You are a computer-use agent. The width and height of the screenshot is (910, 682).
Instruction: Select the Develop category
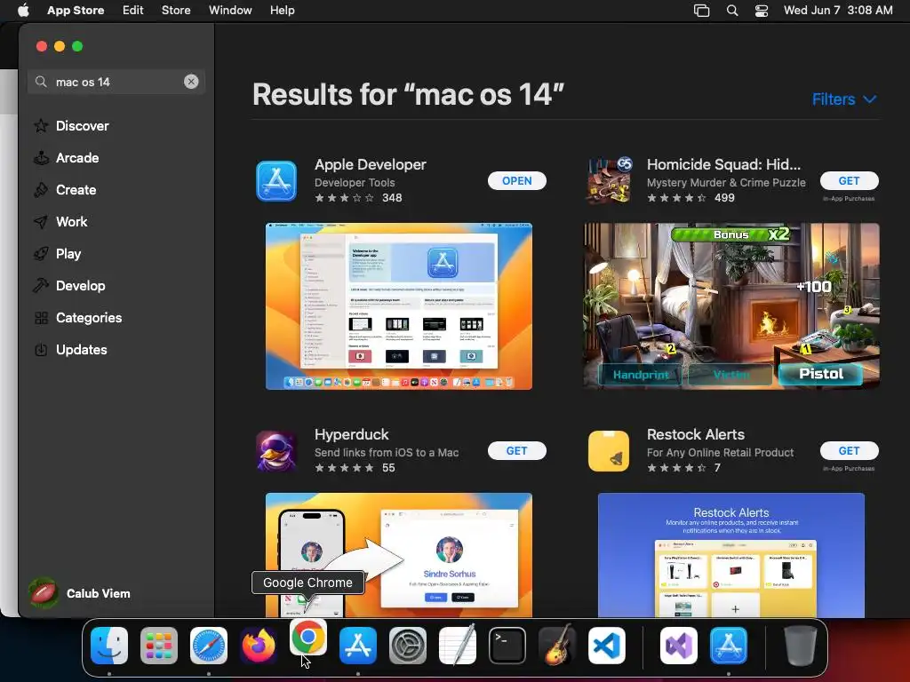coord(80,285)
